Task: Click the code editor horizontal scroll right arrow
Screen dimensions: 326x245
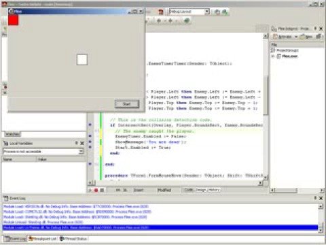Action: pos(260,182)
